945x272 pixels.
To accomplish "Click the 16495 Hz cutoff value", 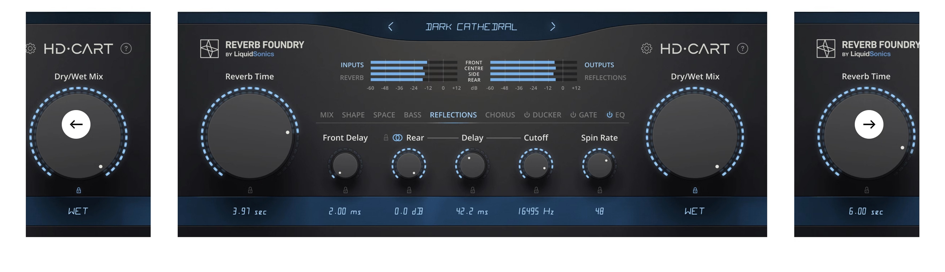I will (x=536, y=211).
